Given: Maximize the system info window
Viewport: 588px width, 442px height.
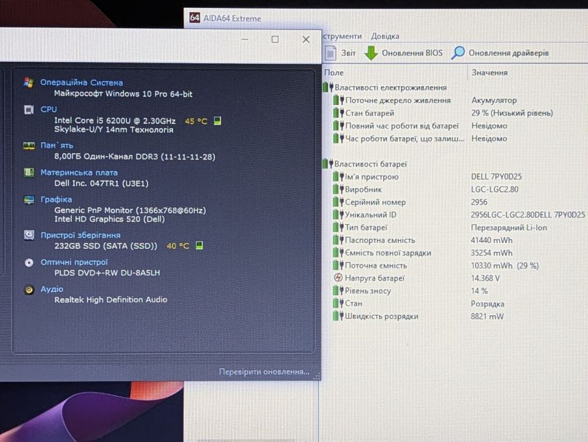Looking at the screenshot, I should [x=275, y=39].
